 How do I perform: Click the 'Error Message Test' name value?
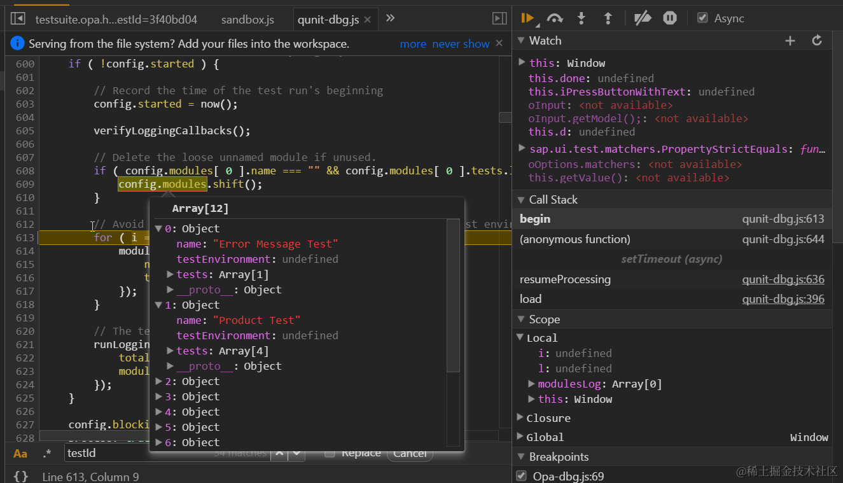tap(275, 244)
